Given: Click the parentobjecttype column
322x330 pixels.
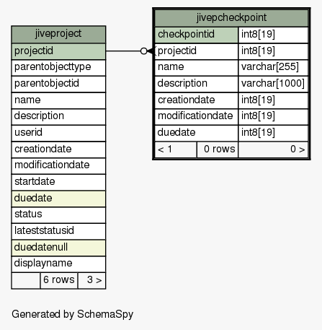Looking at the screenshot, I should (x=58, y=68).
